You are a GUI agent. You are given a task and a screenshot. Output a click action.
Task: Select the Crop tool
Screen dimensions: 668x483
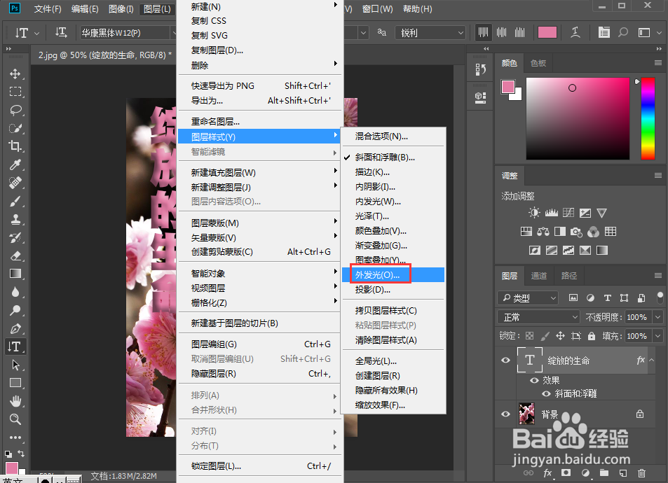coord(15,146)
